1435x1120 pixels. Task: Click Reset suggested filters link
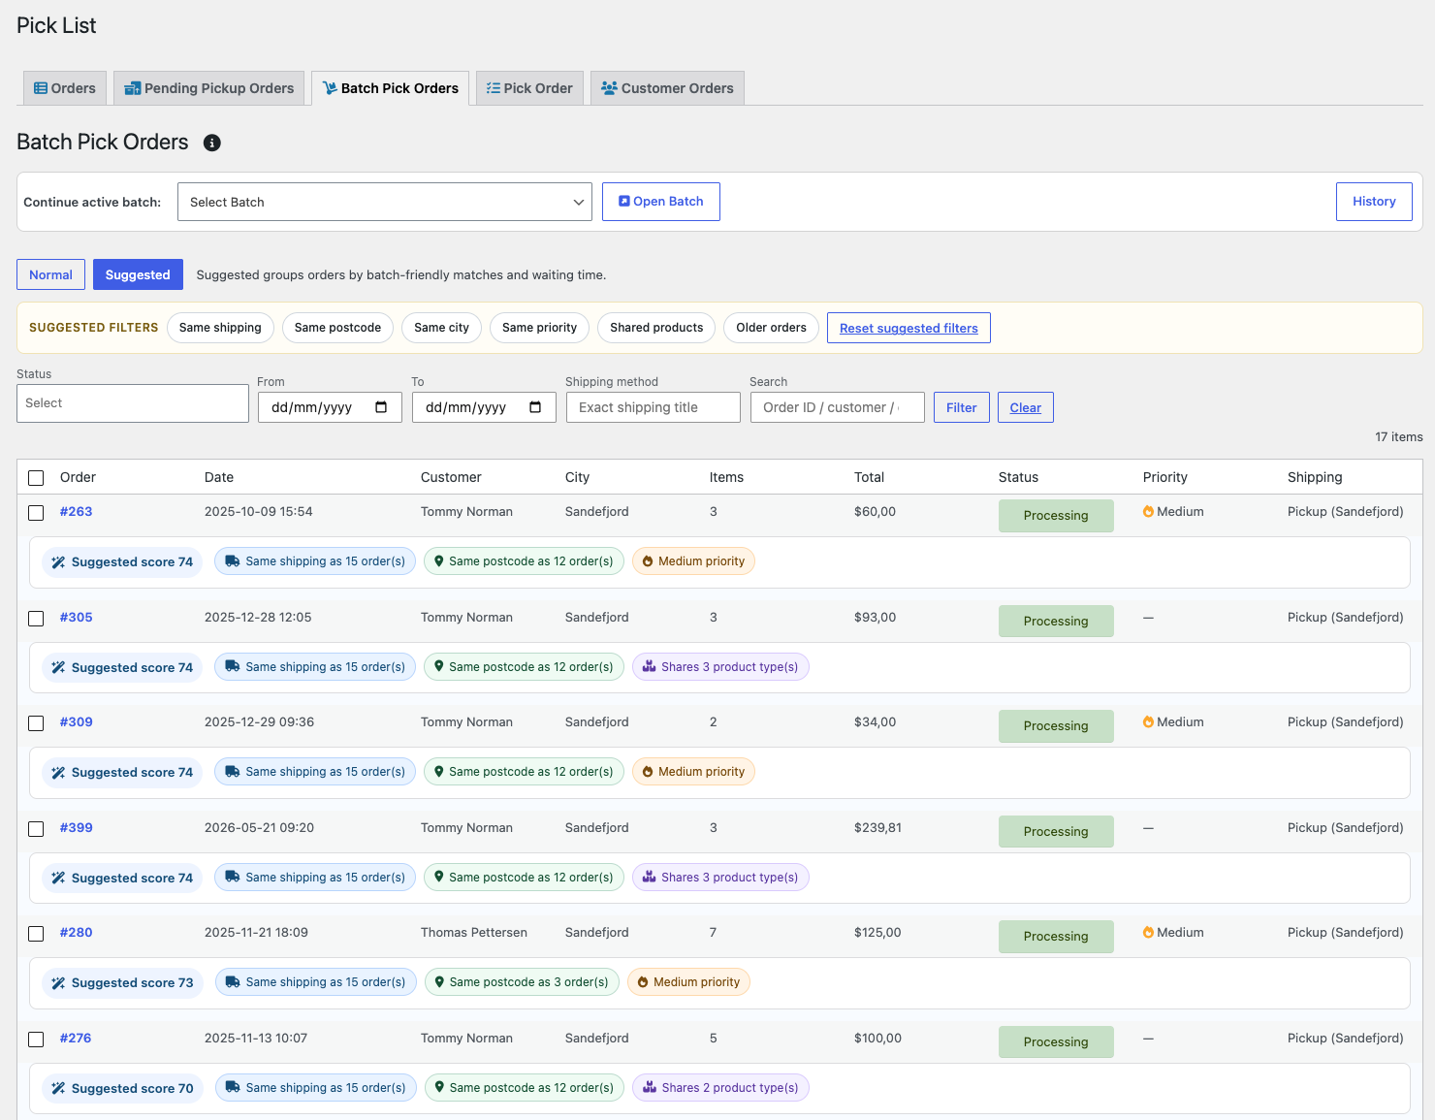pyautogui.click(x=909, y=328)
